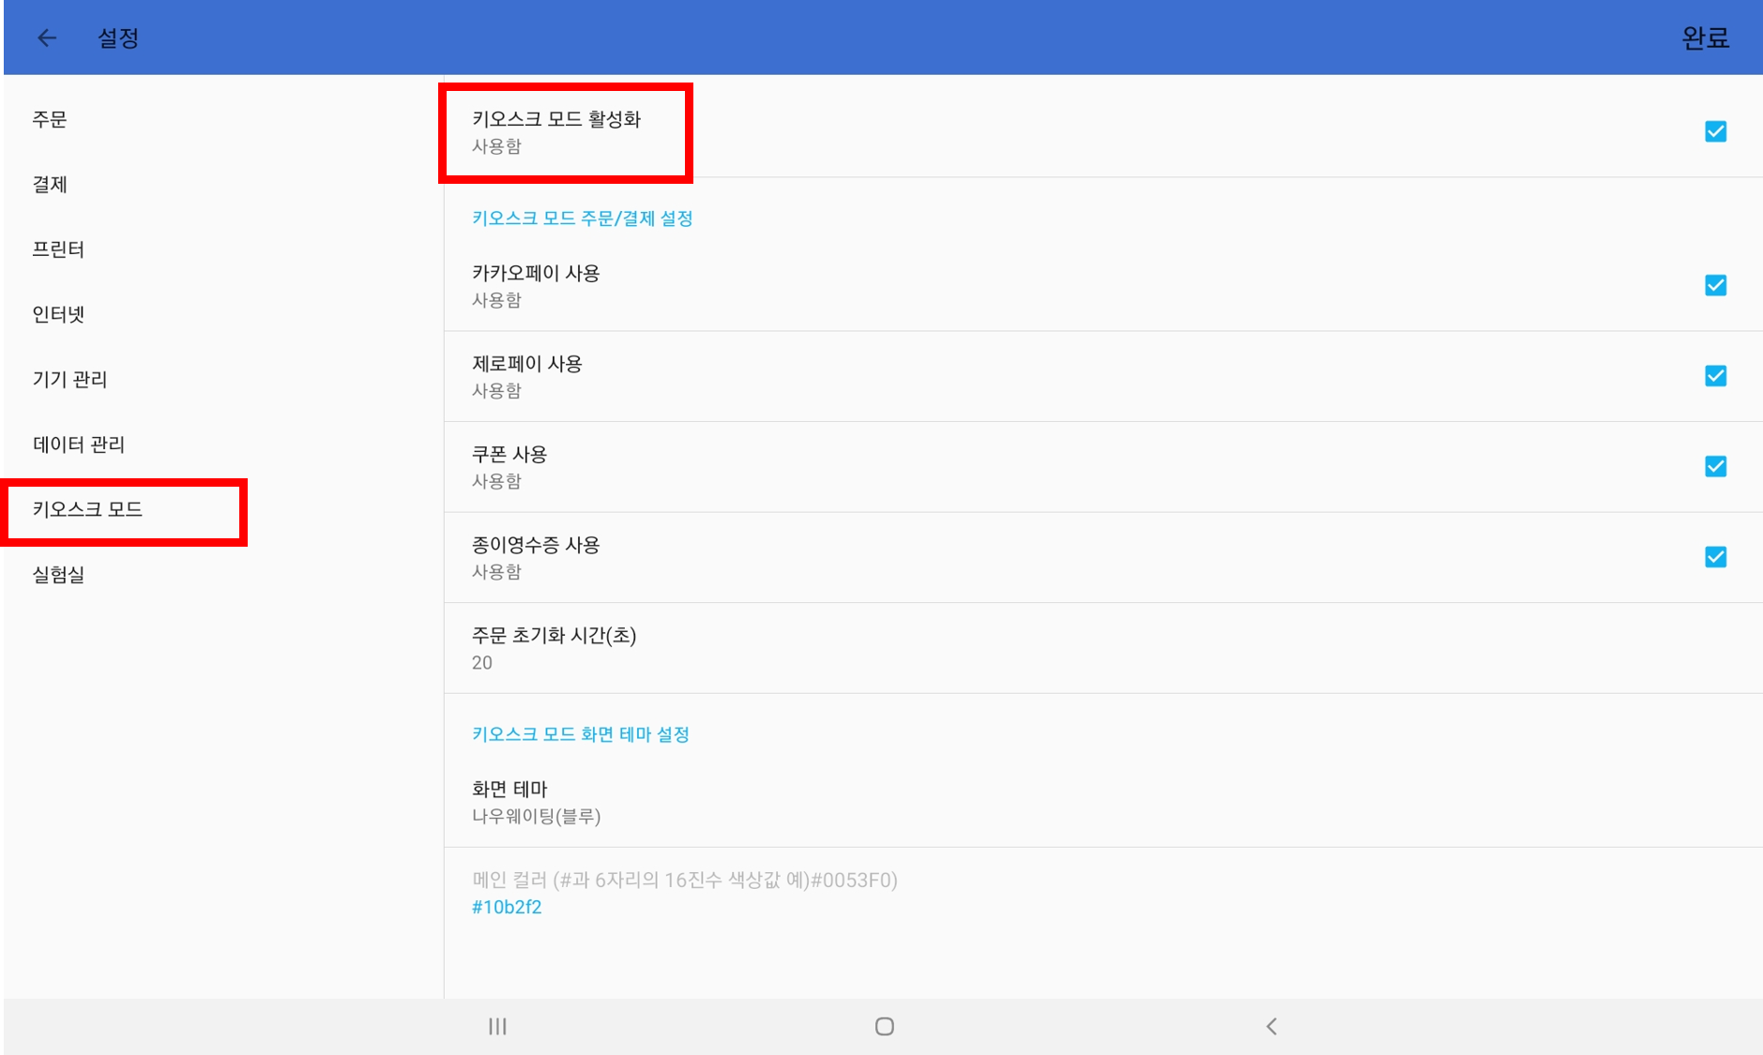Viewport: 1763px width, 1055px height.
Task: Click the reset time value 20
Action: (x=481, y=663)
